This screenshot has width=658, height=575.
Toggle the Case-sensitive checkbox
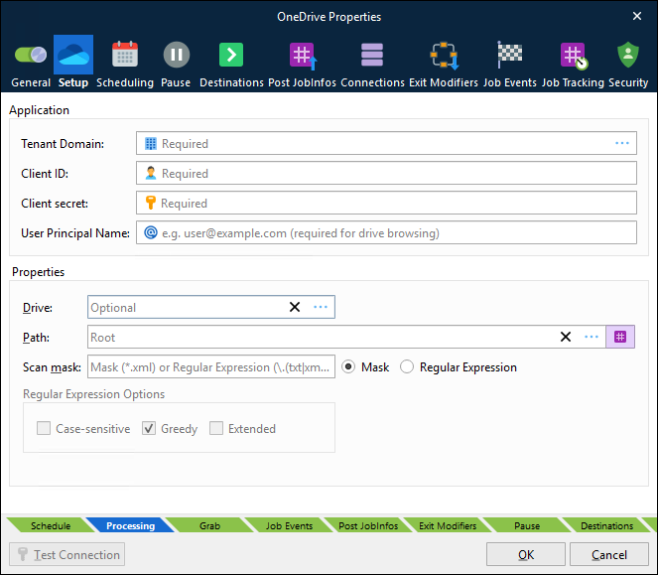click(x=44, y=428)
